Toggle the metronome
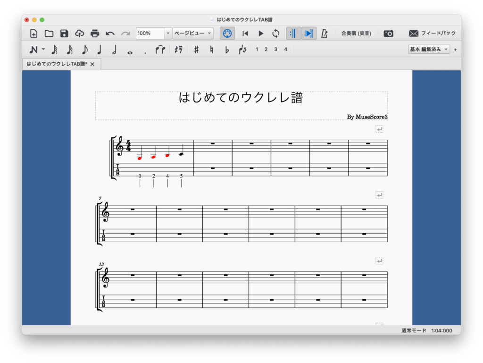The width and height of the screenshot is (483, 363). pos(325,34)
